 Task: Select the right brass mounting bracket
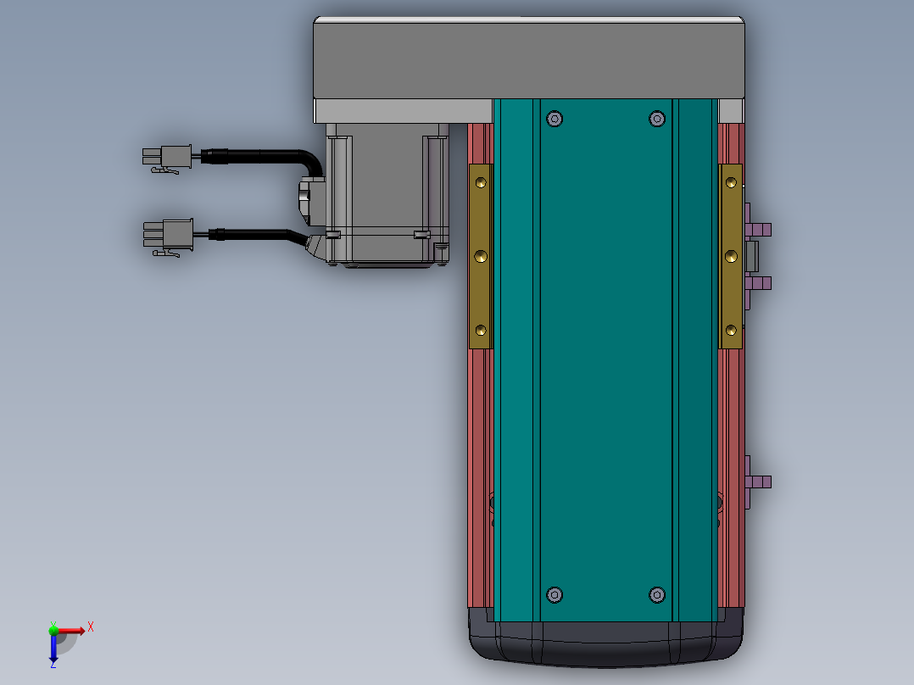tap(731, 257)
